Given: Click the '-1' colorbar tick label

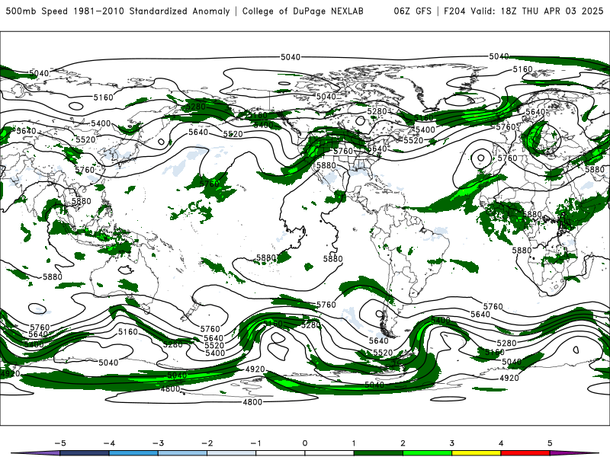Looking at the screenshot, I should coord(255,443).
